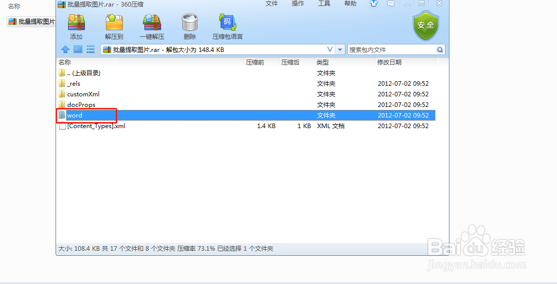Click the 360压缩 title bar app icon
This screenshot has width=557, height=284.
[62, 4]
